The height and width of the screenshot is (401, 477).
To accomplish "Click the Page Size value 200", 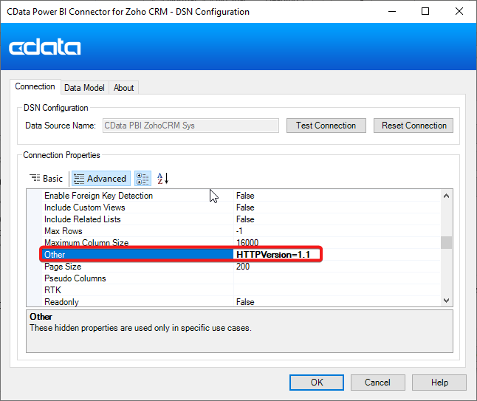I will tap(243, 267).
